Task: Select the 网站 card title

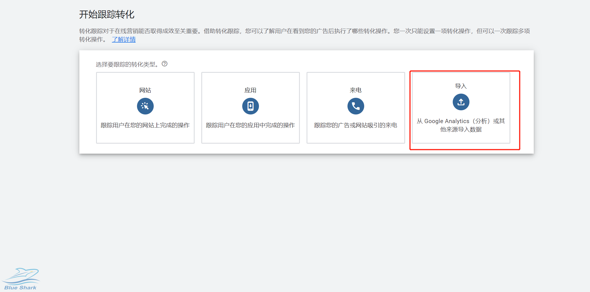Action: 145,90
